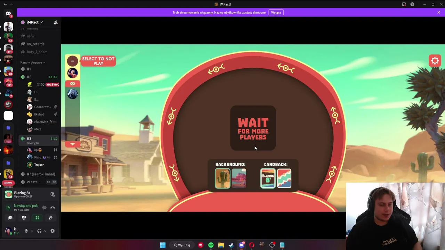Open the server with 211 badge
This screenshot has width=445, height=250.
pyautogui.click(x=8, y=49)
